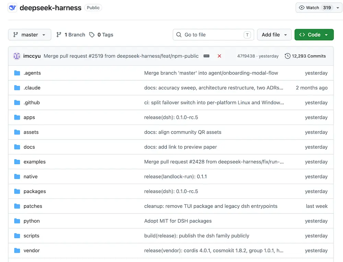Screen dimensions: 343x262
Task: Open imccyu user profile link
Action: tap(32, 56)
